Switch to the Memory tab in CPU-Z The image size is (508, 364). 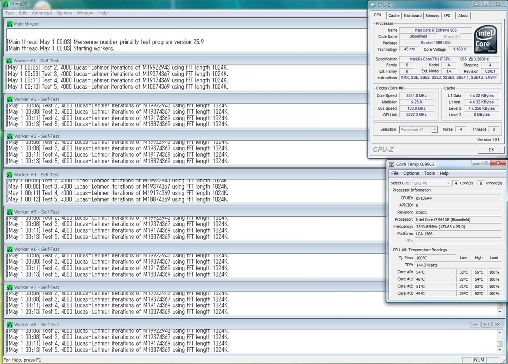pos(432,16)
